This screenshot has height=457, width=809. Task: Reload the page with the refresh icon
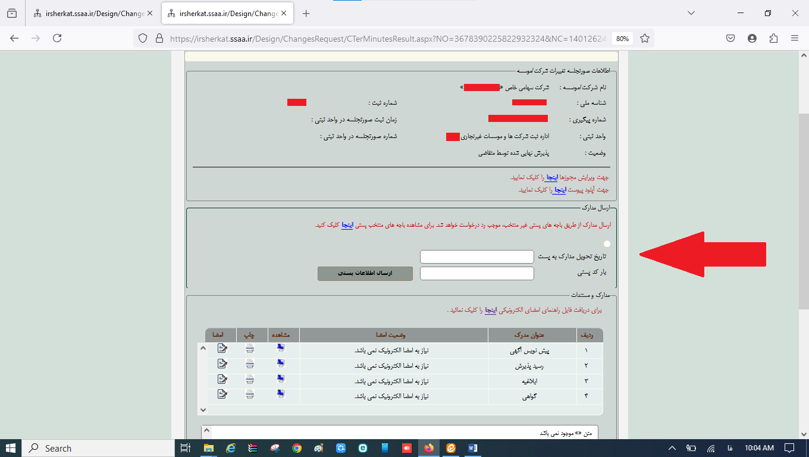pyautogui.click(x=57, y=38)
